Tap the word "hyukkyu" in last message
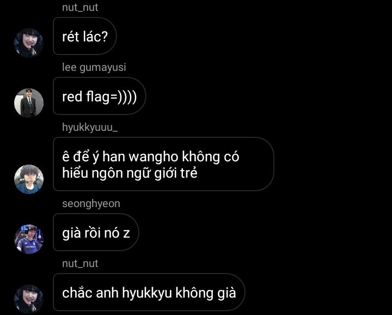The image size is (392, 315). [x=147, y=293]
